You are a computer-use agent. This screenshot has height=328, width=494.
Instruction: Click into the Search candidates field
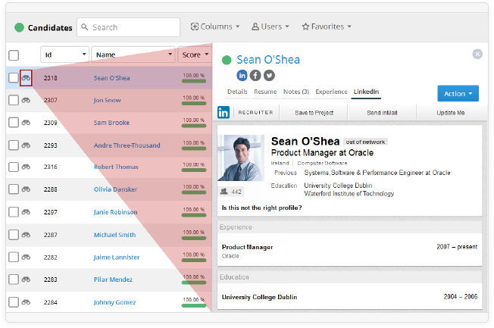[133, 27]
